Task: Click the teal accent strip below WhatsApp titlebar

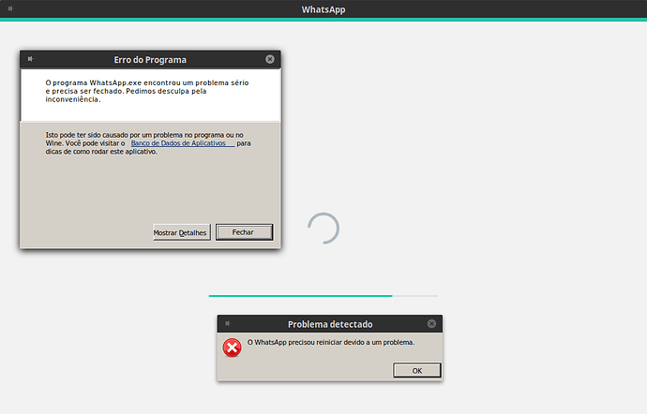Action: (x=323, y=20)
